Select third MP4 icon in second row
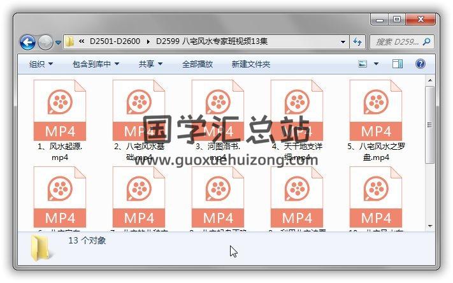Screen dimensions: 453x283 pyautogui.click(x=218, y=197)
